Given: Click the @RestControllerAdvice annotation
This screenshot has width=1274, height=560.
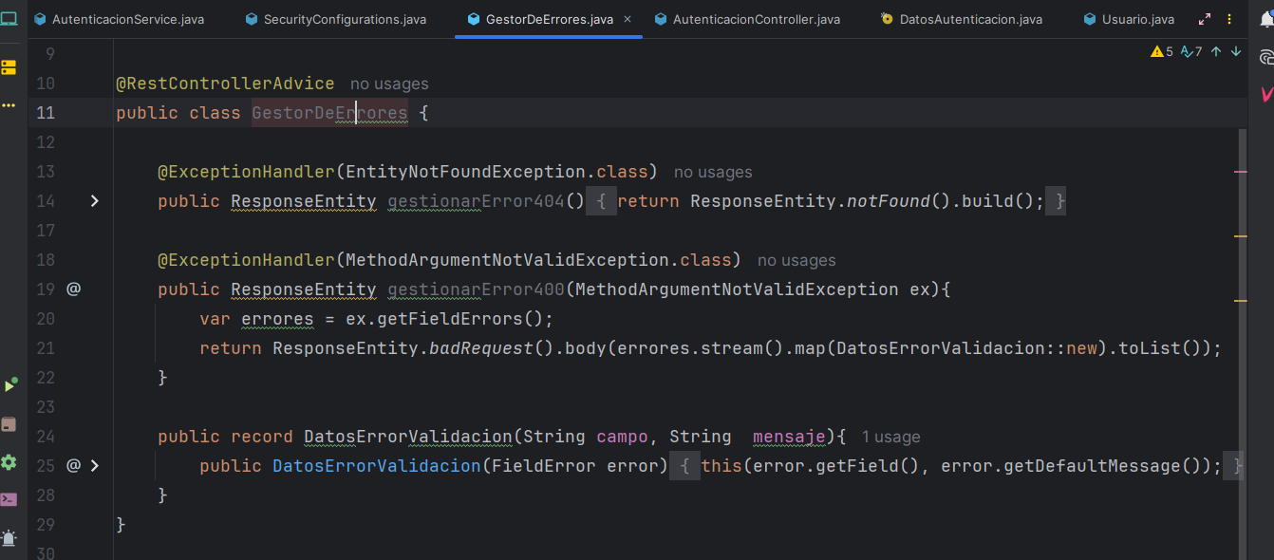Looking at the screenshot, I should (x=225, y=84).
